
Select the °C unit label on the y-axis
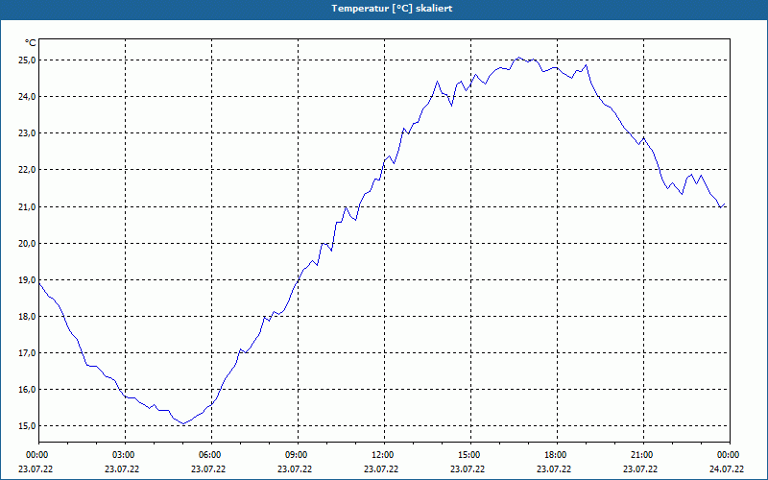(30, 43)
